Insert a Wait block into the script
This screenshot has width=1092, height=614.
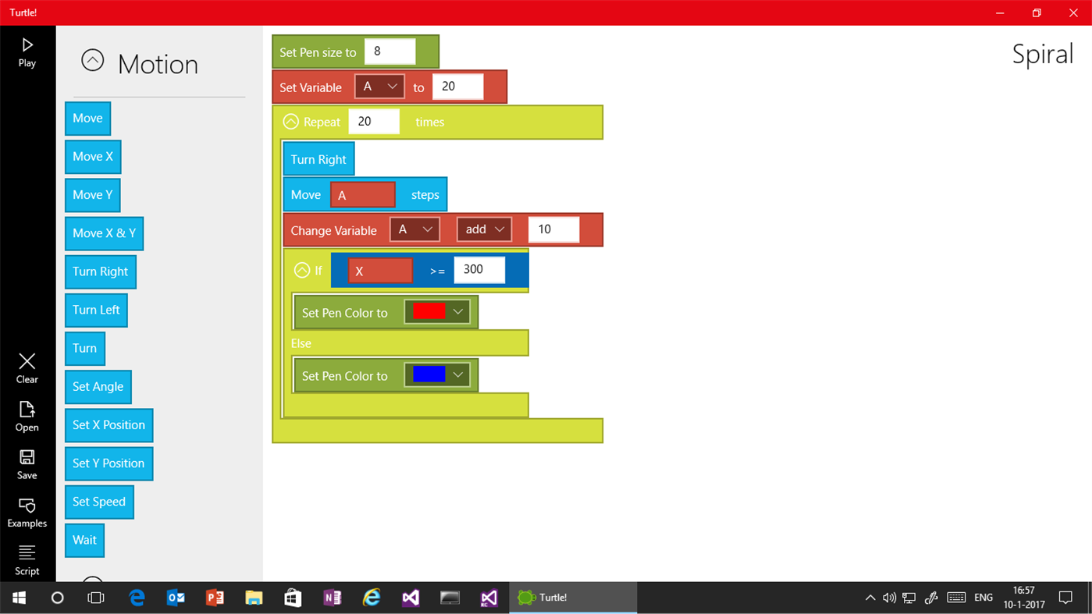84,540
